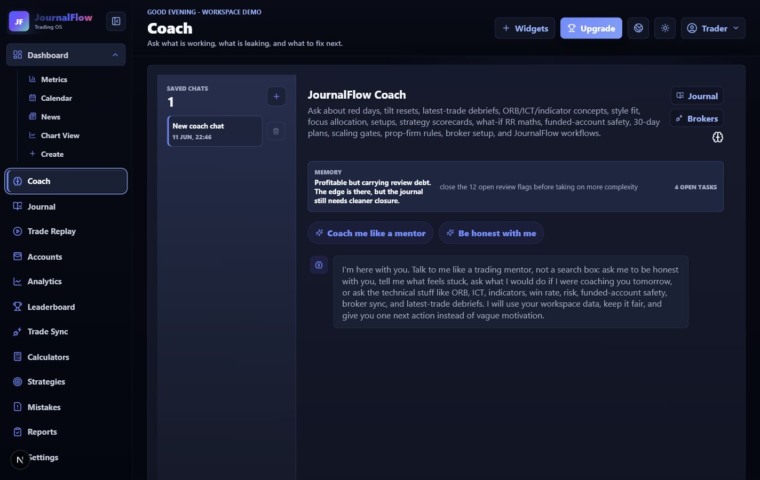The image size is (760, 480).
Task: Click the Metrics bar chart icon
Action: 33,79
